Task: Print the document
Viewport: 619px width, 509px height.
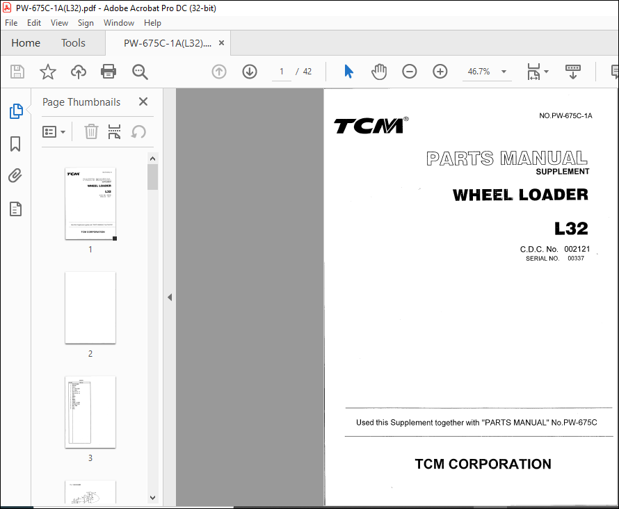Action: point(108,72)
